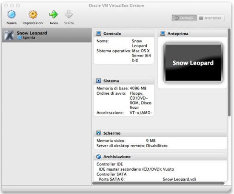Click the Scarta down-arrow icon

click(x=68, y=14)
